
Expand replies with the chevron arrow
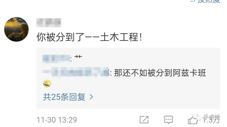tap(91, 97)
